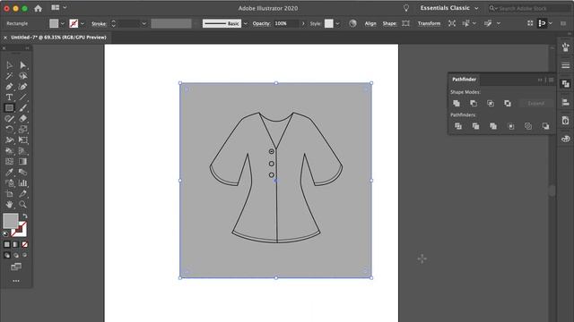Open the Pathfinder panel options menu

point(552,80)
